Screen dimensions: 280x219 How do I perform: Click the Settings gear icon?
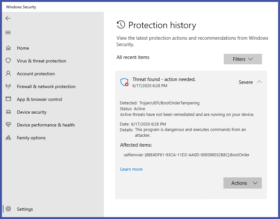[x=8, y=209]
